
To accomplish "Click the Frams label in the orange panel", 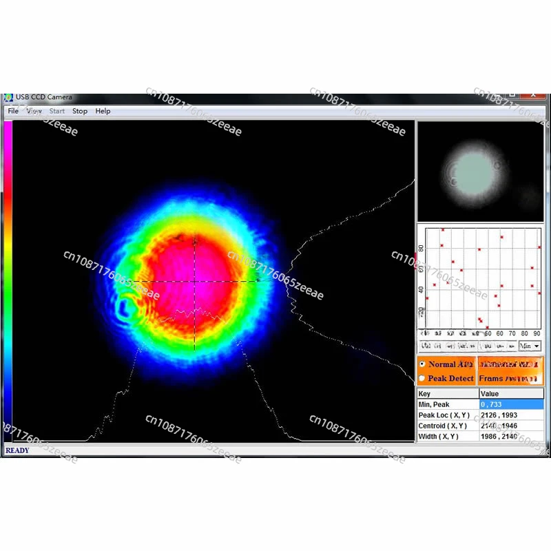I will coord(492,378).
